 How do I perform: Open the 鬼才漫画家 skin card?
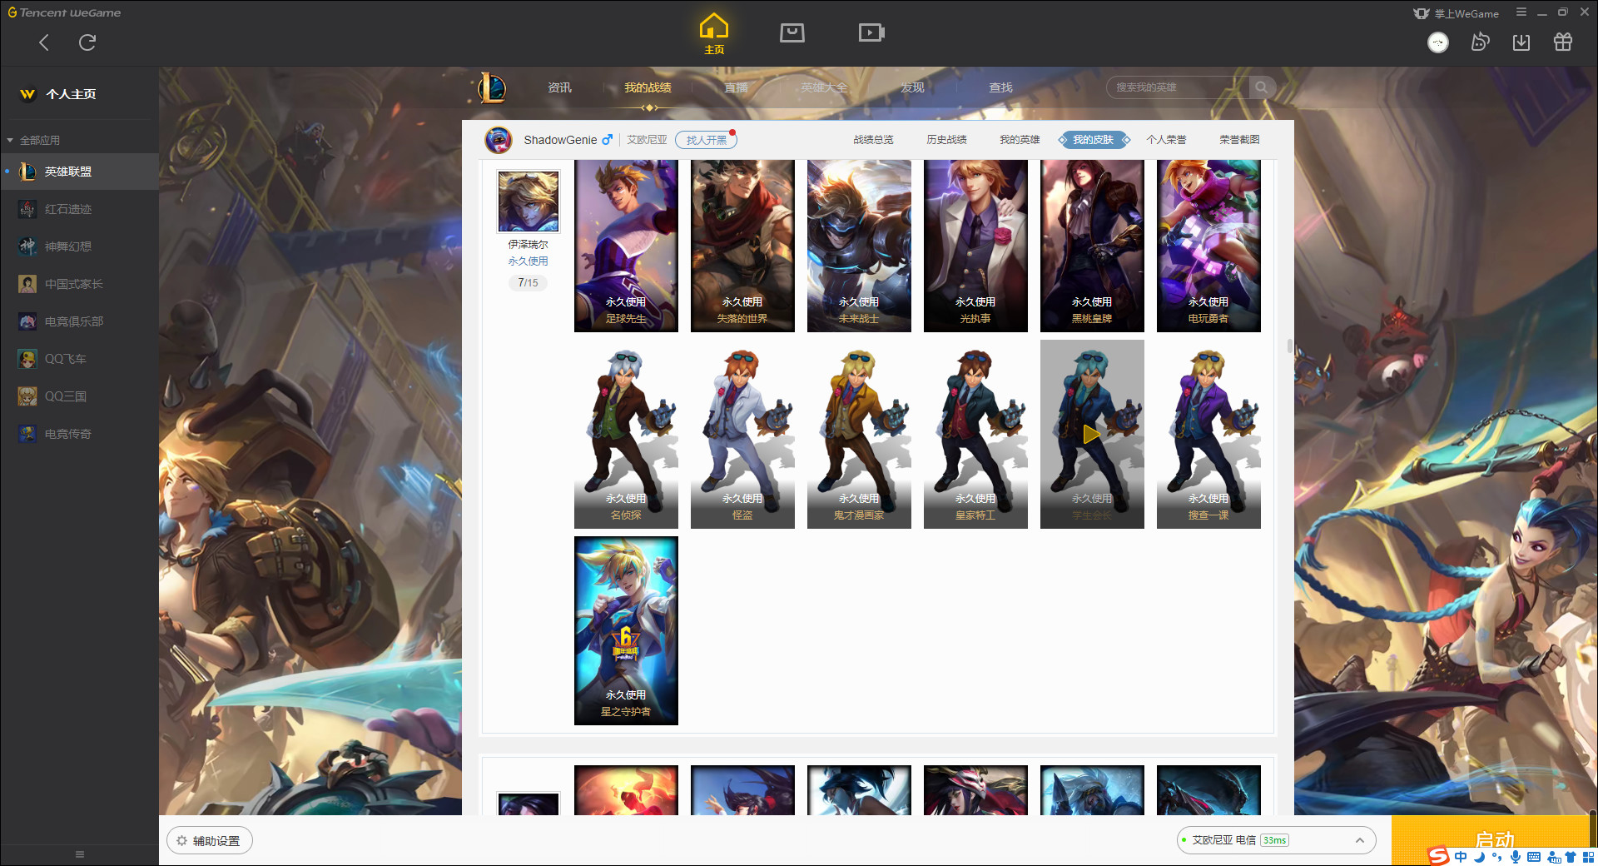(x=859, y=434)
